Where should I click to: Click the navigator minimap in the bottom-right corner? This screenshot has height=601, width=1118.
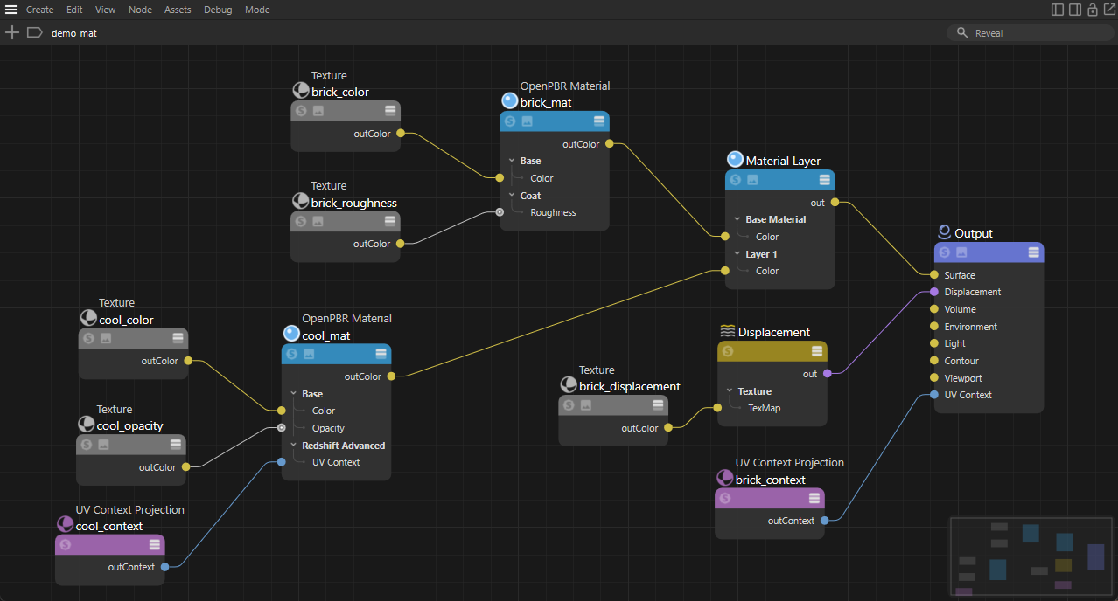point(1031,556)
